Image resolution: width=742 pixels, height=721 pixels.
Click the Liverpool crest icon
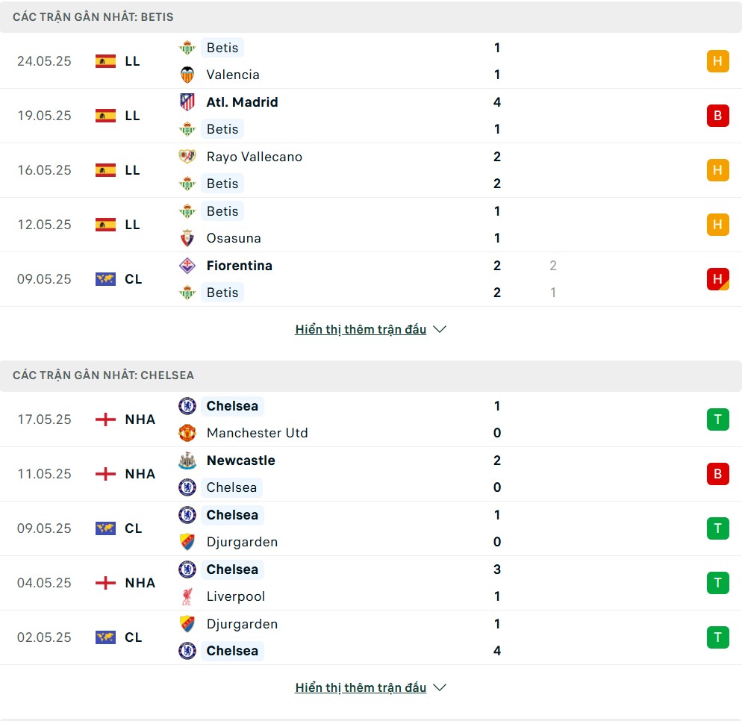pyautogui.click(x=187, y=596)
